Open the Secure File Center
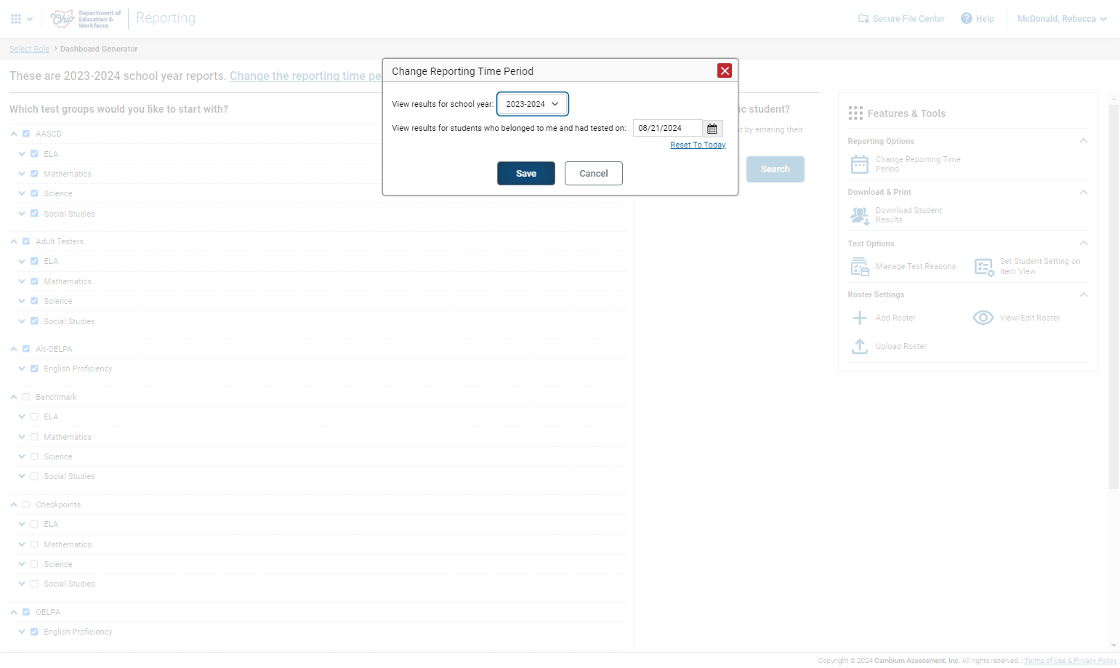Screen dimensions: 1120x668 [901, 19]
